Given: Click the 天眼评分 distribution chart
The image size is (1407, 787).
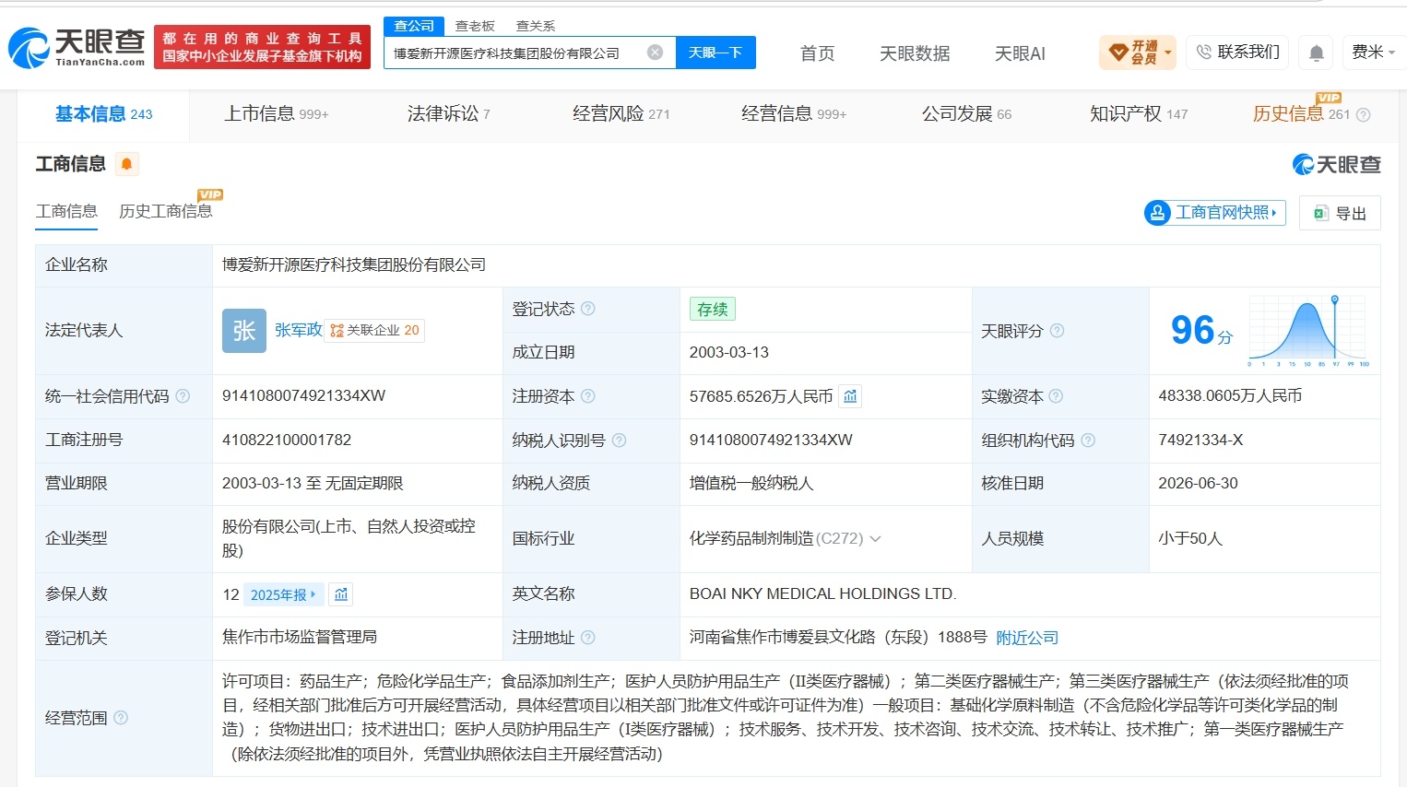Looking at the screenshot, I should pyautogui.click(x=1308, y=331).
